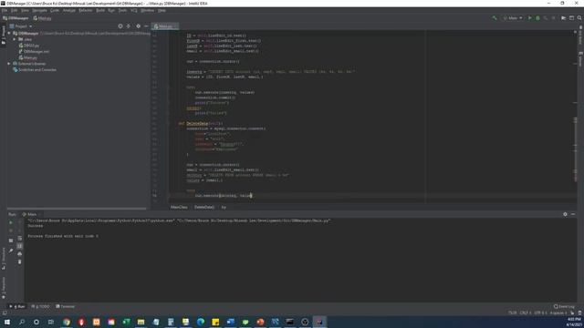Viewport: 584px width, 328px height.
Task: Open Favorites side tab on left edge
Action: tap(4, 288)
